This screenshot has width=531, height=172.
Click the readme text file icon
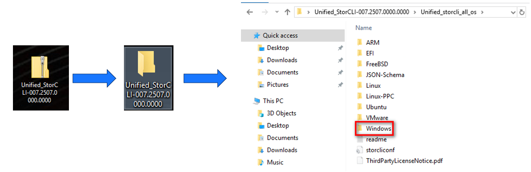pyautogui.click(x=360, y=139)
